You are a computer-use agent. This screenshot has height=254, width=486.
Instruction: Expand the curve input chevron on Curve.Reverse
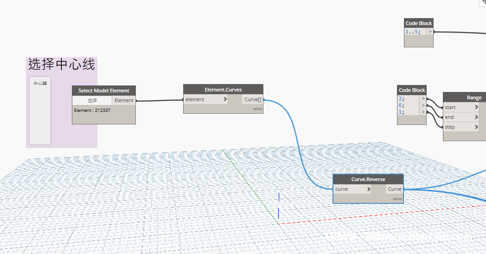369,189
